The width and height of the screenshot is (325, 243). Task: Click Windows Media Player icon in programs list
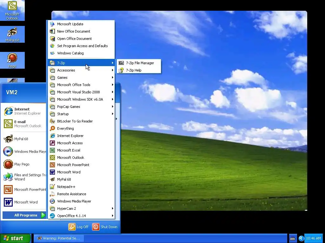(x=52, y=201)
